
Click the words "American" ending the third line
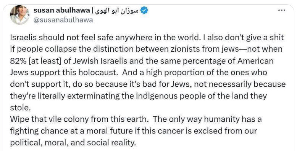tap(255, 61)
